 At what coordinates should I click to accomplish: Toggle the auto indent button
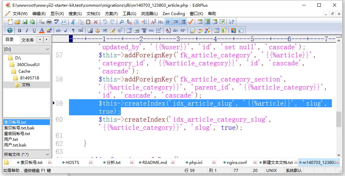175,22
